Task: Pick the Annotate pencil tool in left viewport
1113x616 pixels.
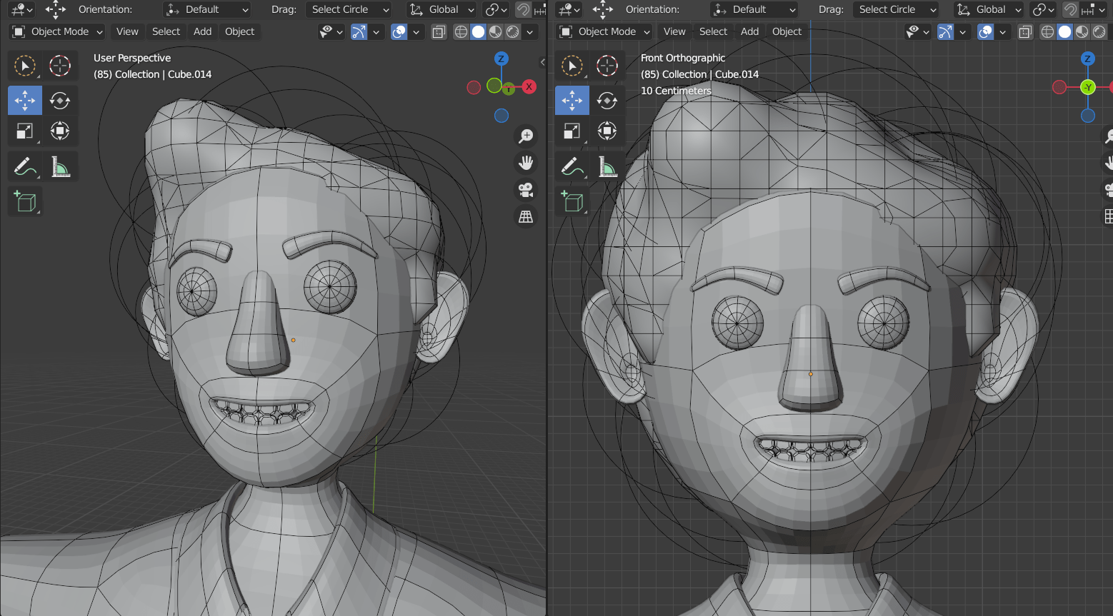Action: [25, 167]
